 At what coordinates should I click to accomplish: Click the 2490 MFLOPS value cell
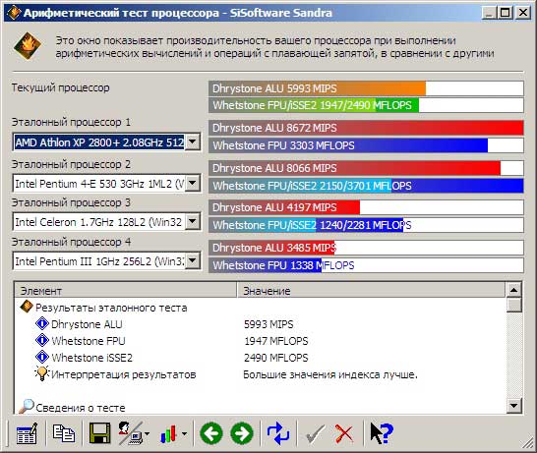pos(276,358)
